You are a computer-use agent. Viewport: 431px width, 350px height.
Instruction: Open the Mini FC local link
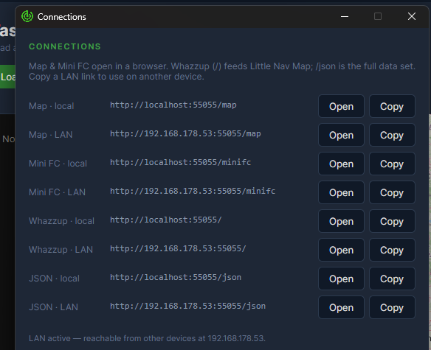[341, 164]
